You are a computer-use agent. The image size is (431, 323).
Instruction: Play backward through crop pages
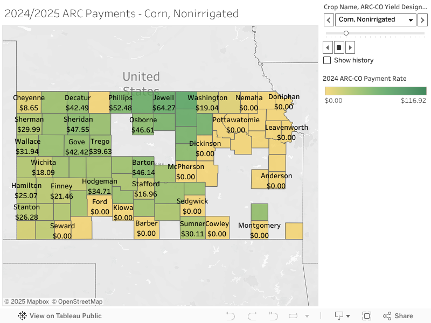click(328, 47)
